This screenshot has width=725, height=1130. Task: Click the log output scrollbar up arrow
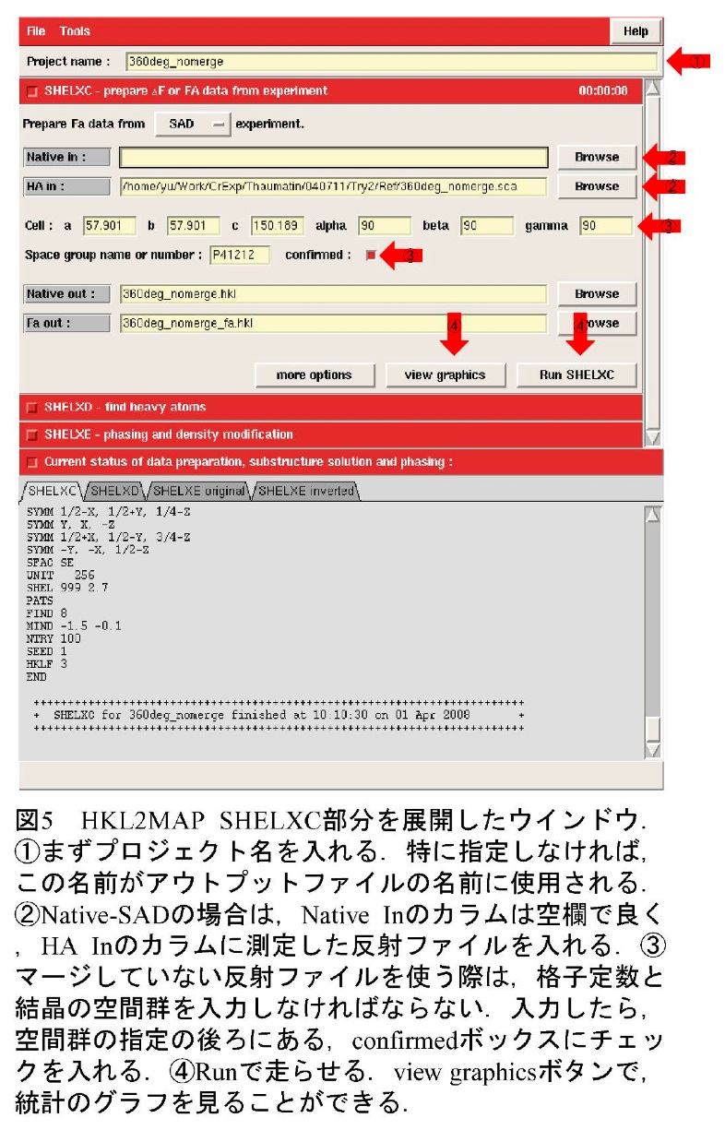[x=653, y=516]
